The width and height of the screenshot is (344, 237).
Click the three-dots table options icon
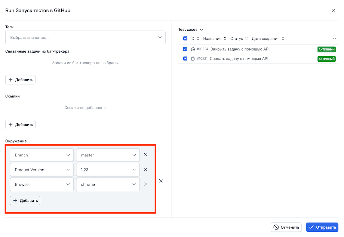point(333,38)
